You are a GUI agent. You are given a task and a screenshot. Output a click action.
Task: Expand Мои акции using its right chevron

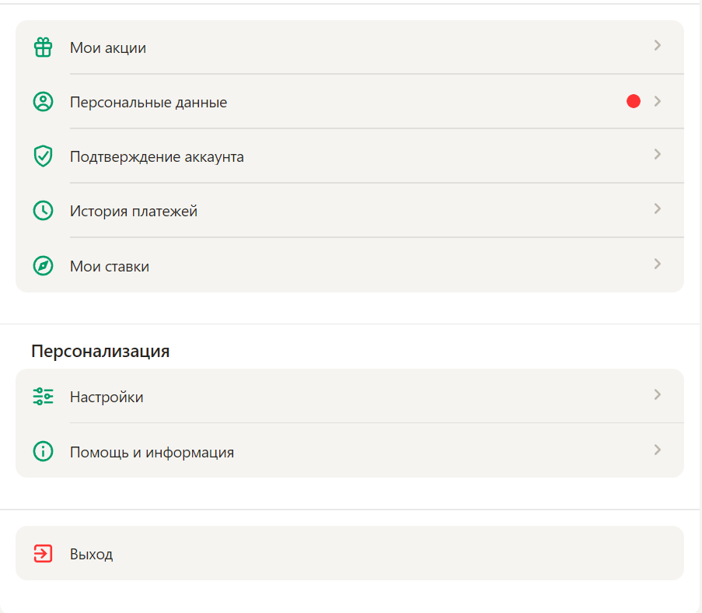pyautogui.click(x=657, y=45)
